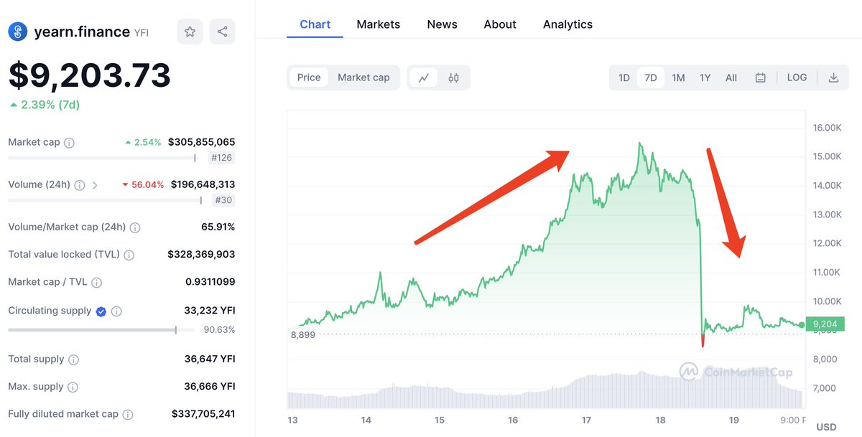This screenshot has height=437, width=862.
Task: Select the 1D time range
Action: click(x=624, y=77)
